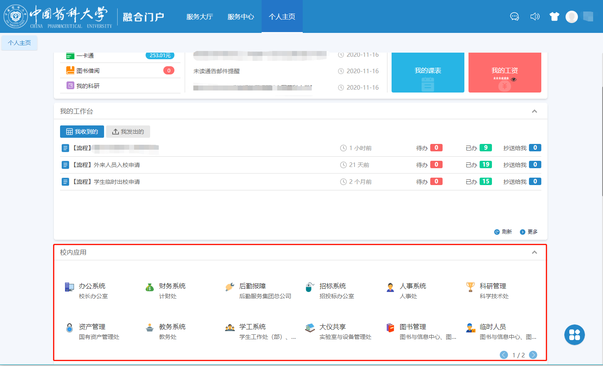
Task: Collapse the 校内应用 panel
Action: 534,252
